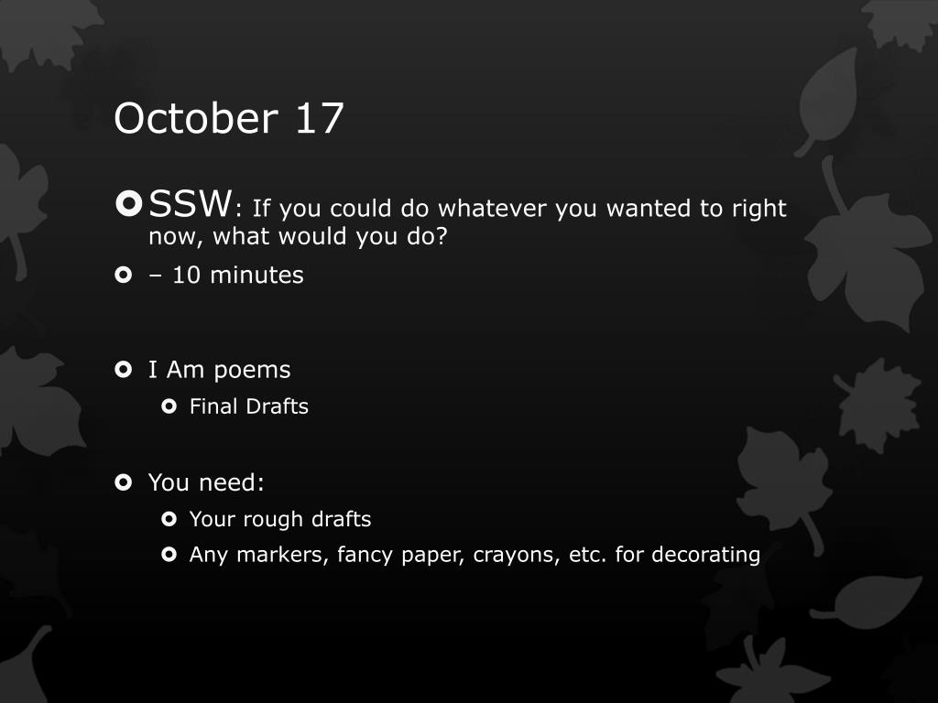938x703 pixels.
Task: Click the 'Your rough drafts' line
Action: [280, 520]
